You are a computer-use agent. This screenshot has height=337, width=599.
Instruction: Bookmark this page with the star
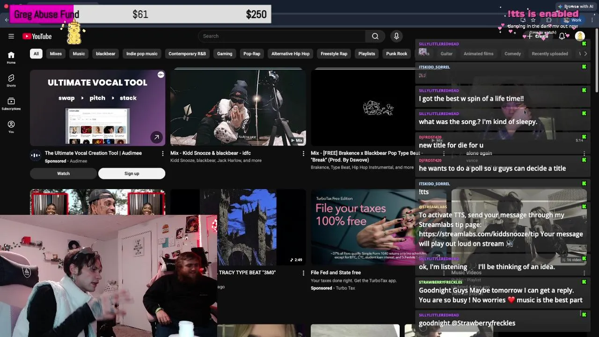click(x=533, y=20)
